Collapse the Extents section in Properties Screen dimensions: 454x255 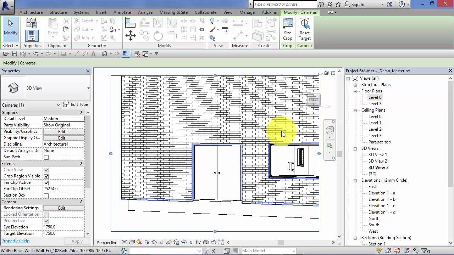(81, 164)
